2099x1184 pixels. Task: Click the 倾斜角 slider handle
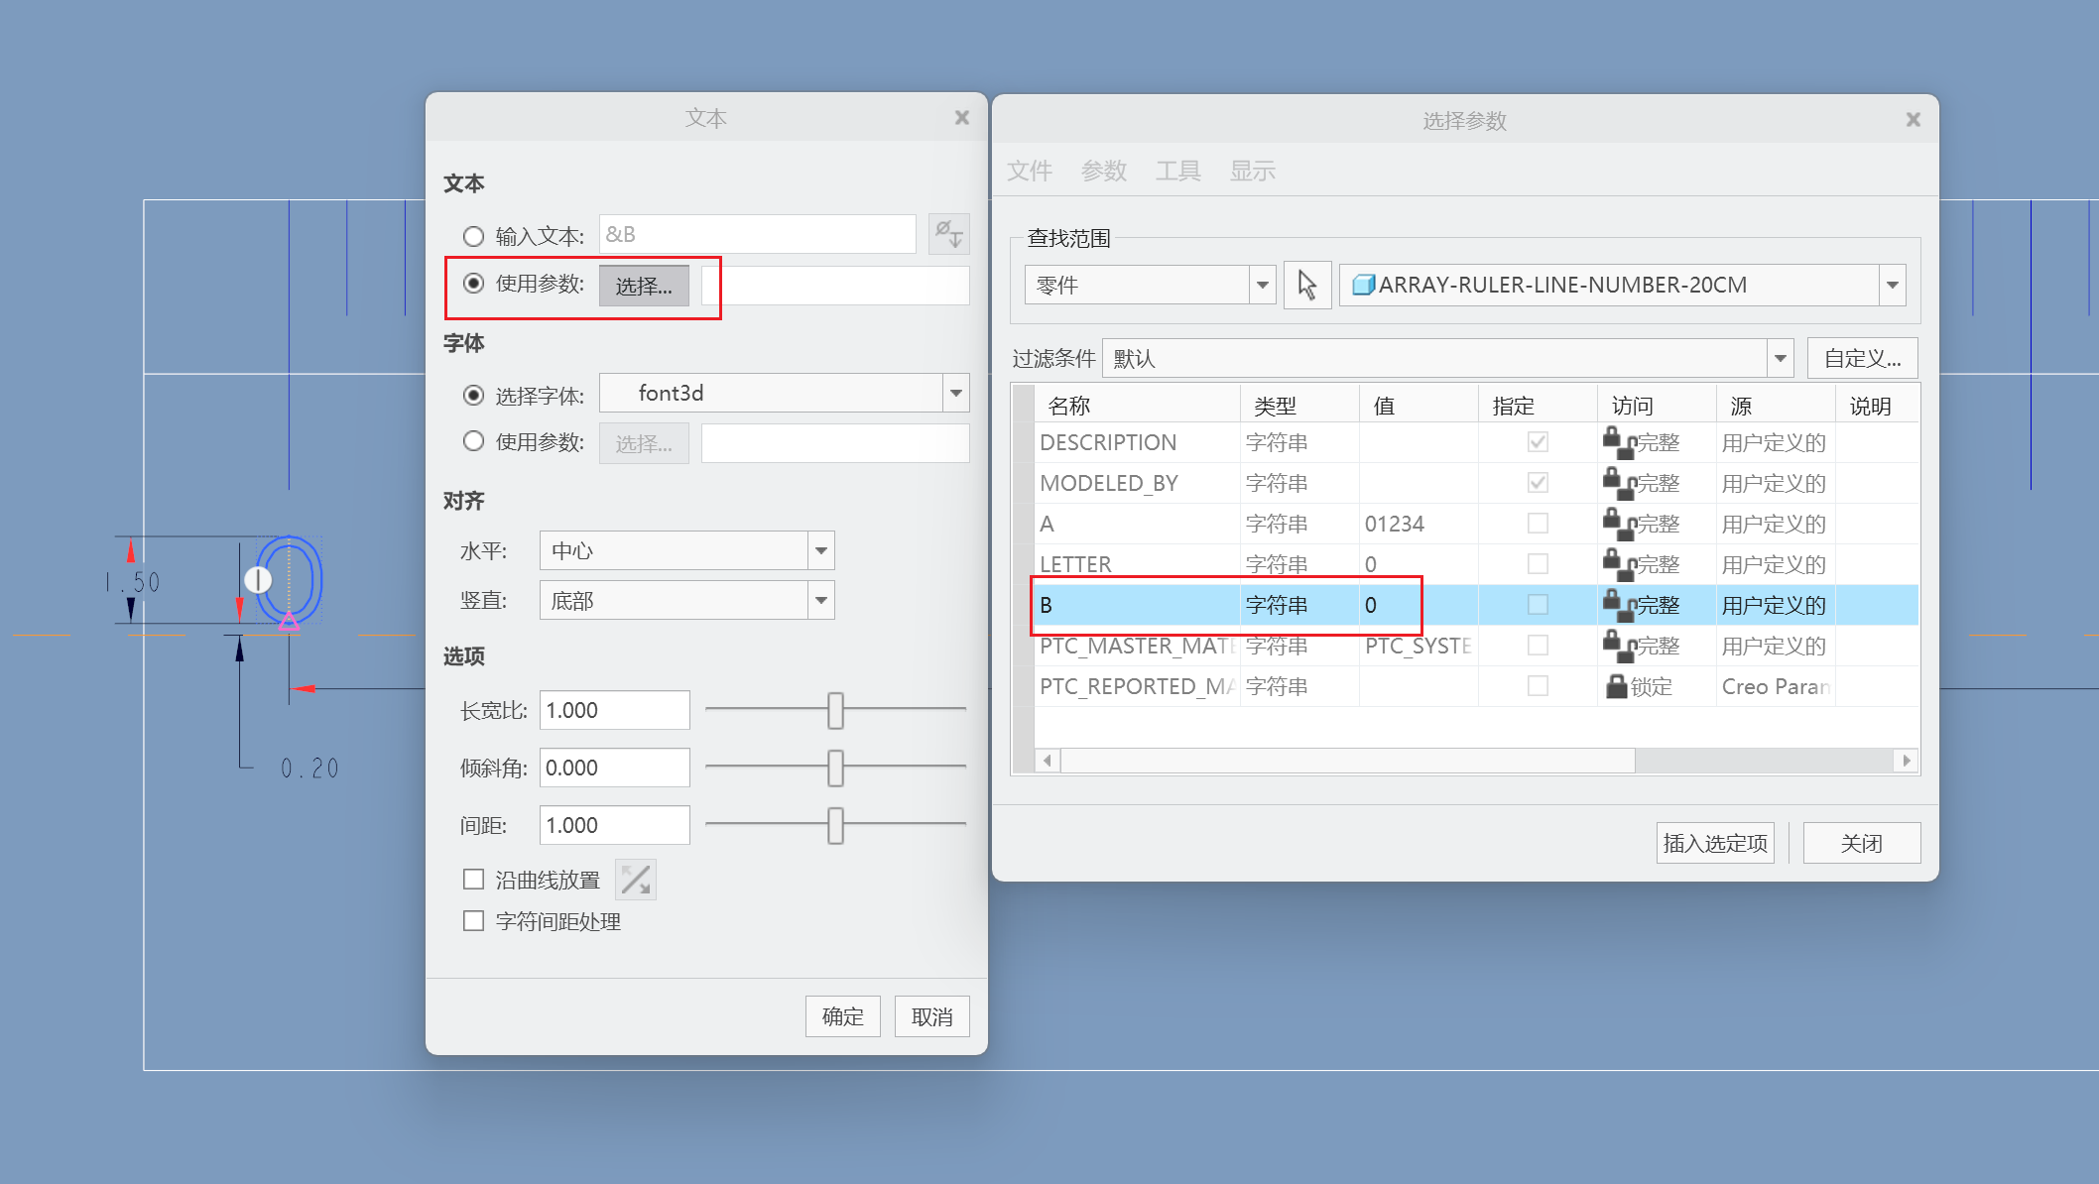[836, 768]
